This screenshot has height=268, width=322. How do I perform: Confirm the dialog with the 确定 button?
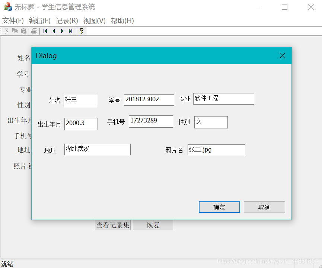point(219,207)
